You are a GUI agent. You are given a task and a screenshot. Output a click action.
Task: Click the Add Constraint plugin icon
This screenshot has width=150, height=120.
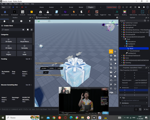133,13
